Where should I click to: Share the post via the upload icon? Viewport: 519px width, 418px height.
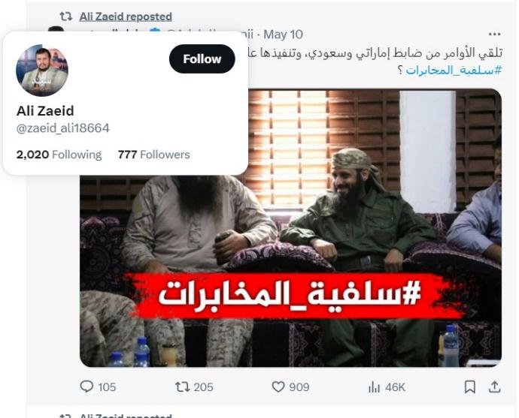(x=494, y=387)
